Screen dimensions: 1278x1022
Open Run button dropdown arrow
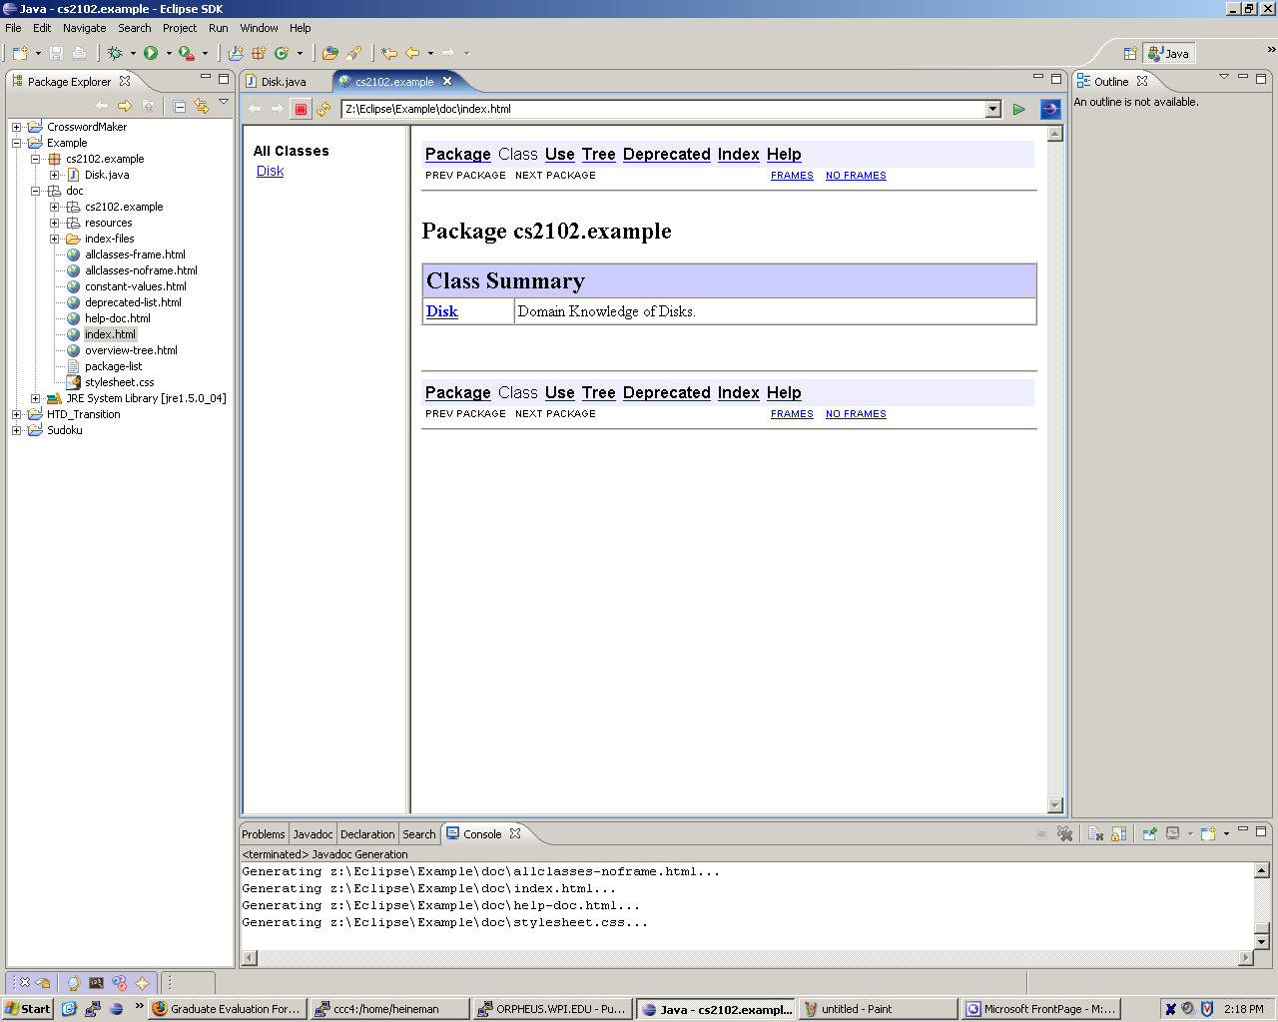pos(169,53)
